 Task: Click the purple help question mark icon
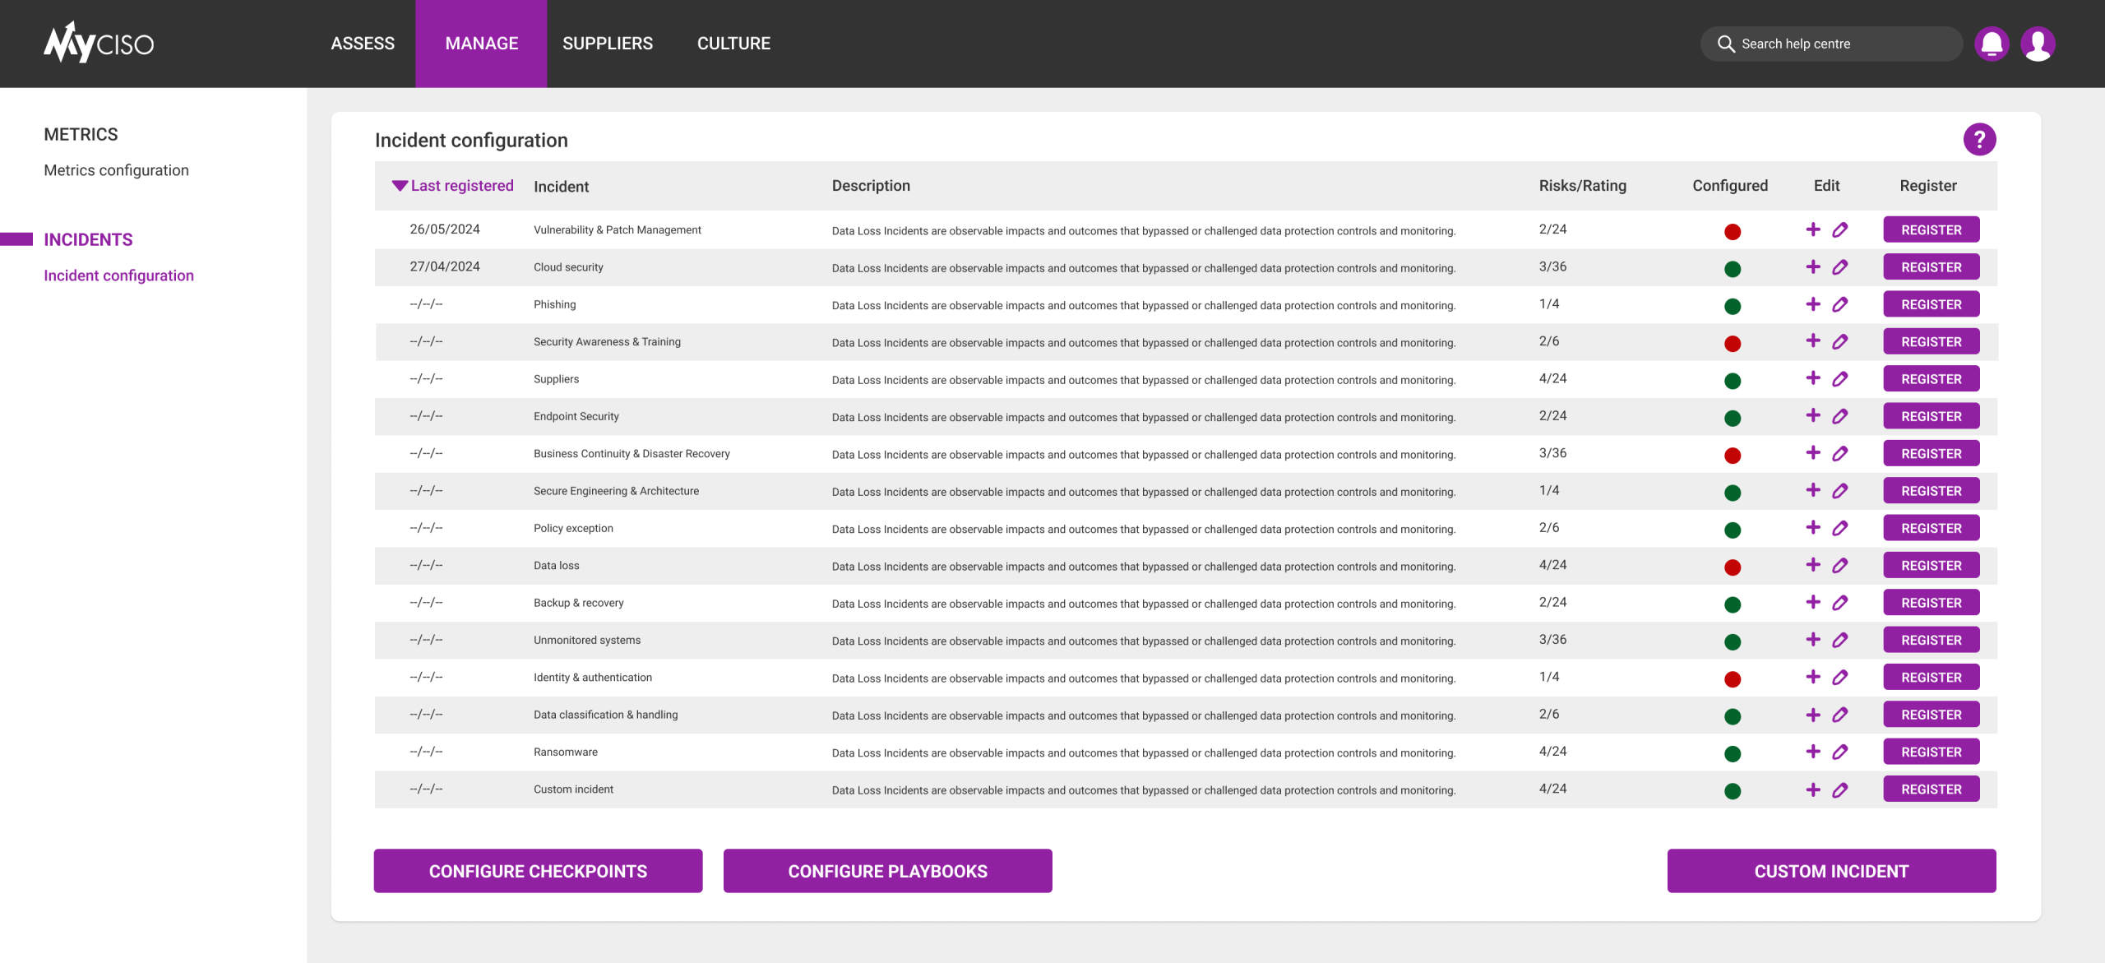pyautogui.click(x=1979, y=139)
